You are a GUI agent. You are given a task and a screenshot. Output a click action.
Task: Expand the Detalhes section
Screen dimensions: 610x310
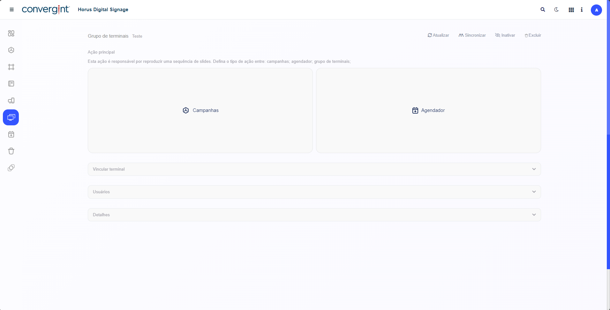314,215
